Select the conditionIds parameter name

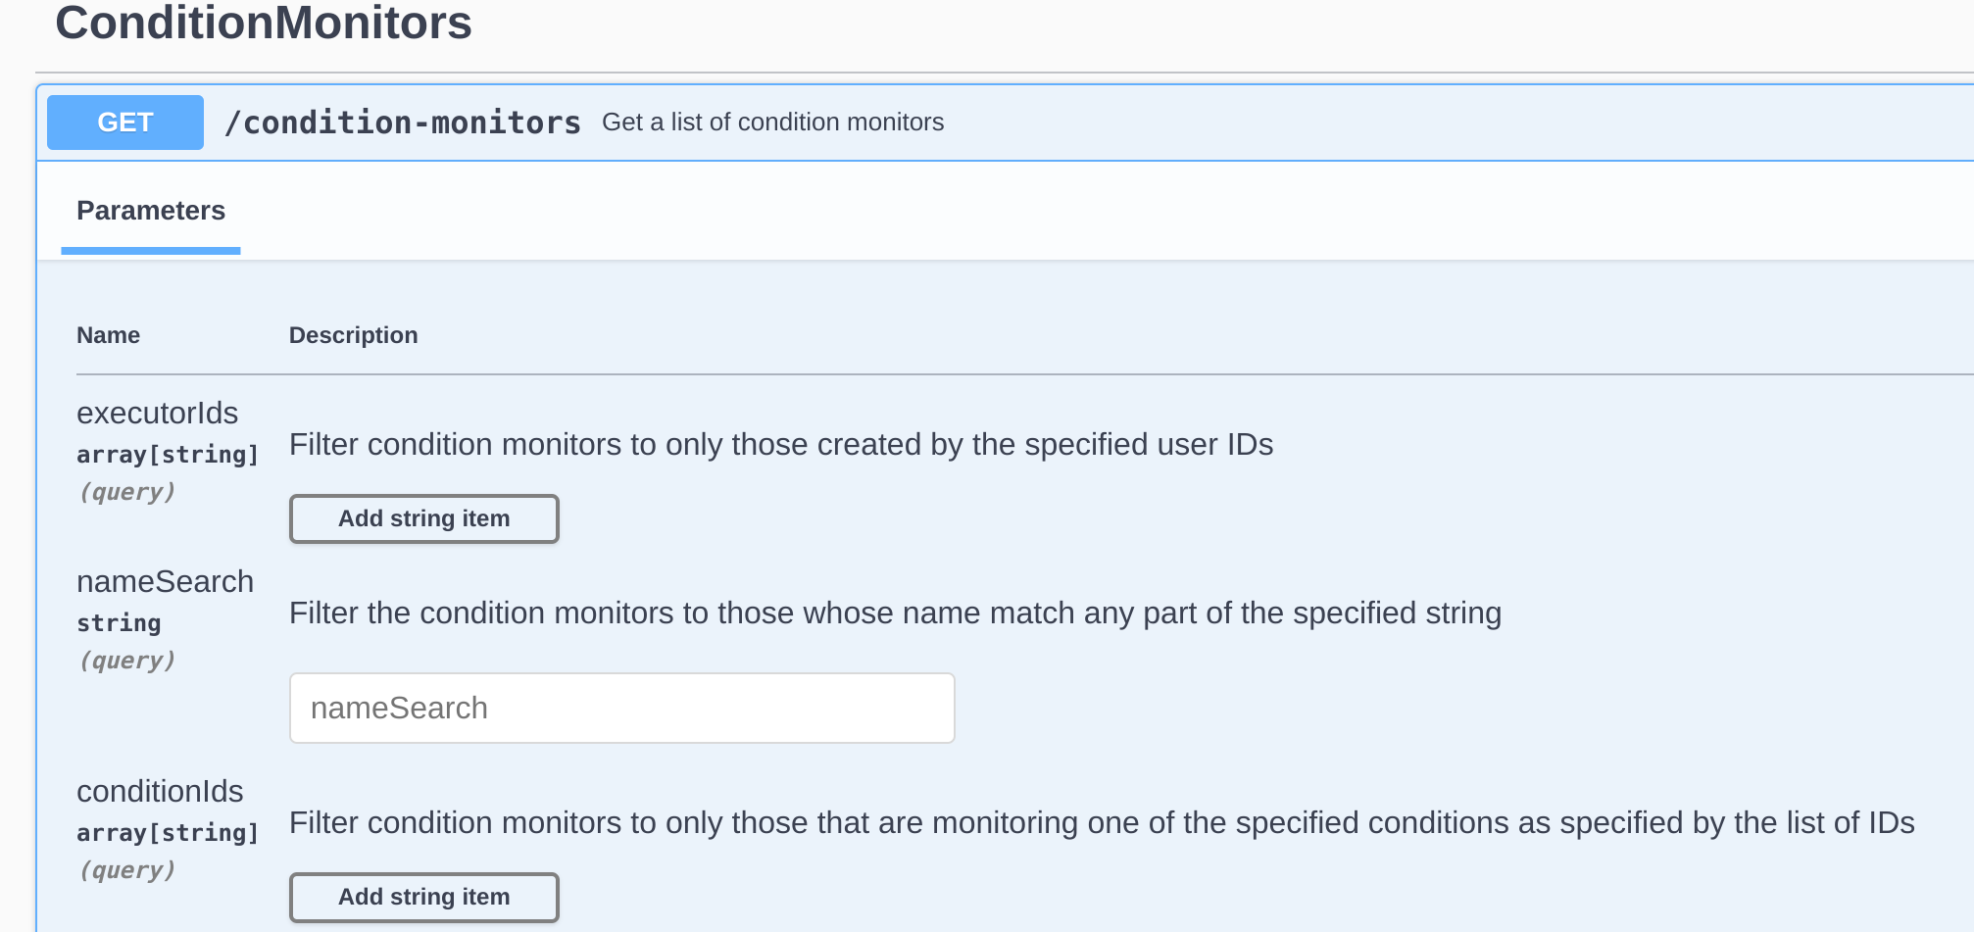pos(160,791)
